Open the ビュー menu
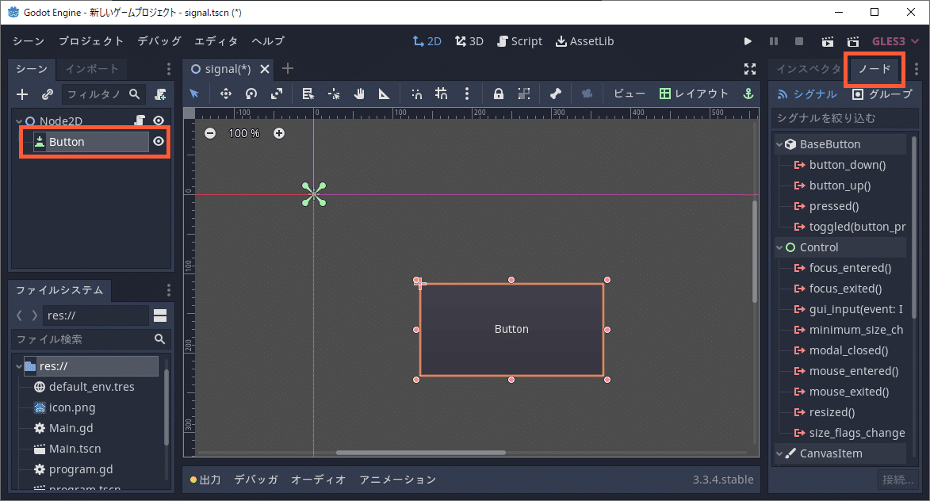930x501 pixels. click(x=629, y=94)
